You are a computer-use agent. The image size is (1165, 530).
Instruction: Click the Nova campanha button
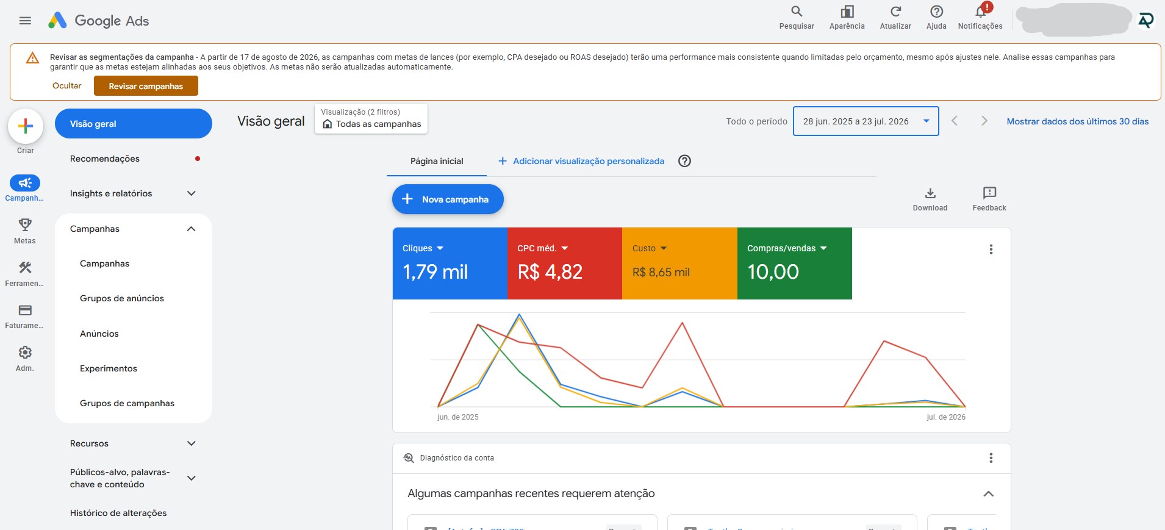pos(448,199)
